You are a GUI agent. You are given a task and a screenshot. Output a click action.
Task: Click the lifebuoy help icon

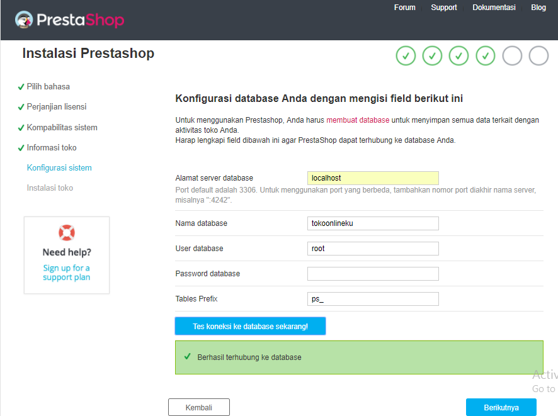pyautogui.click(x=67, y=233)
